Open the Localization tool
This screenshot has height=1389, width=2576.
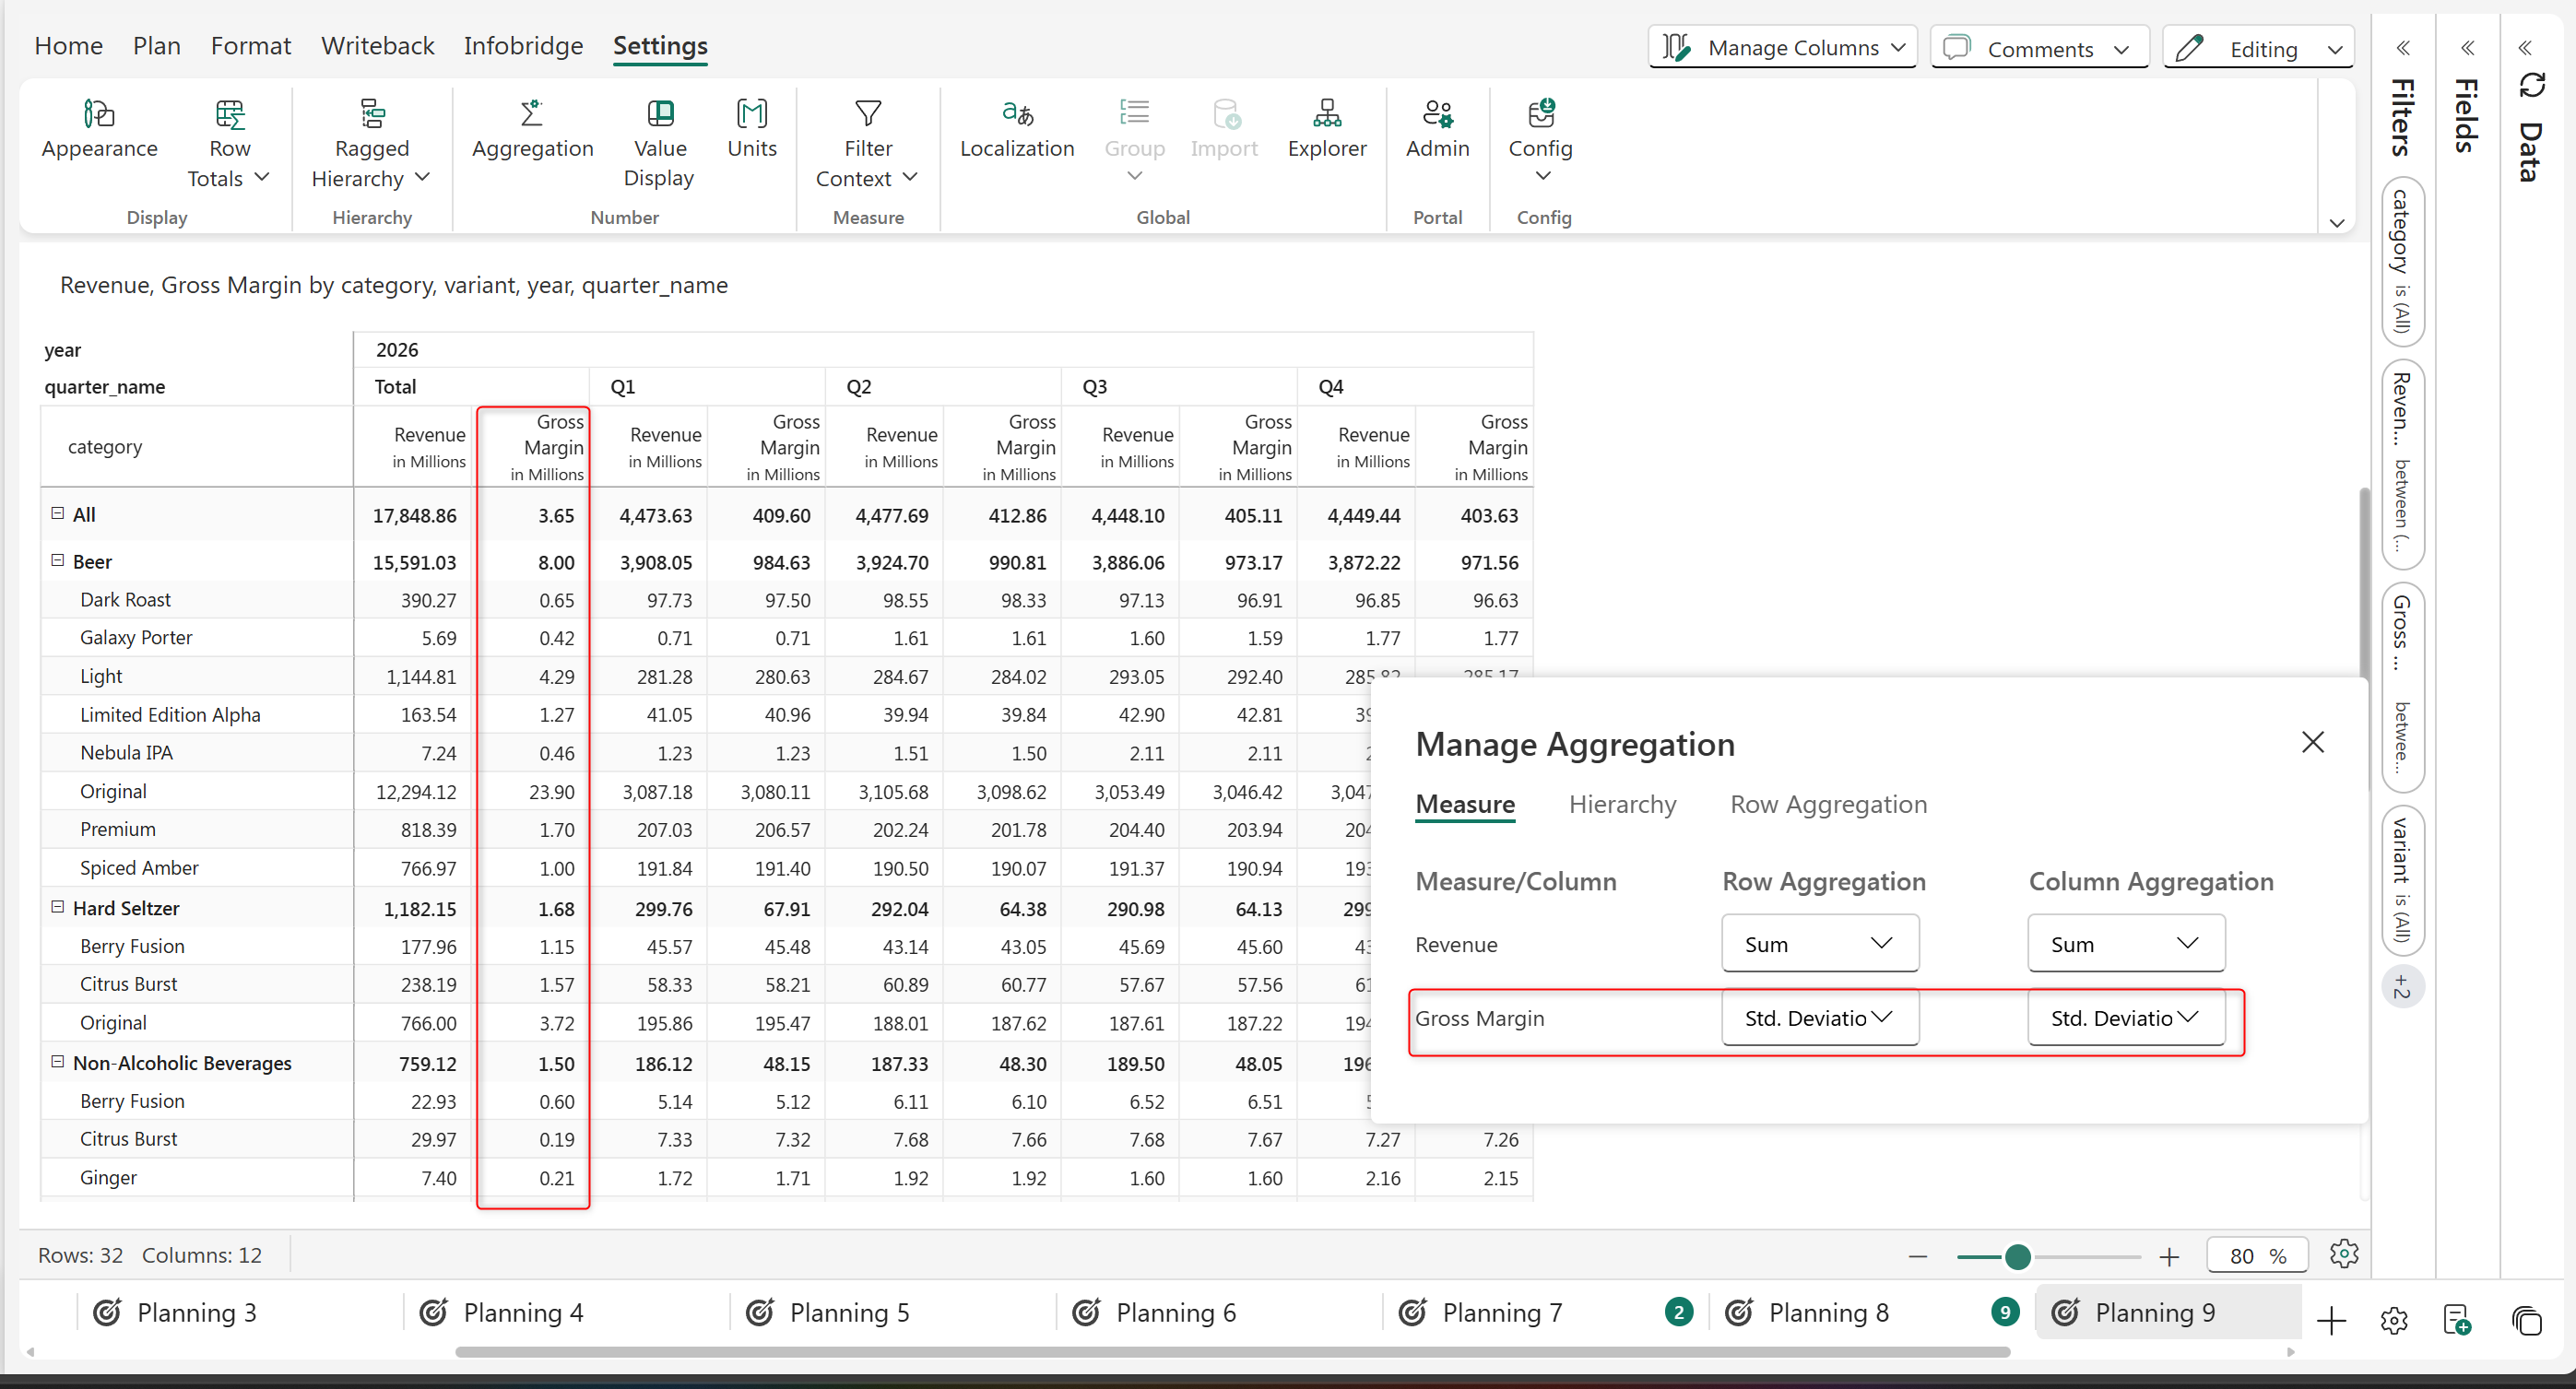click(x=1016, y=114)
